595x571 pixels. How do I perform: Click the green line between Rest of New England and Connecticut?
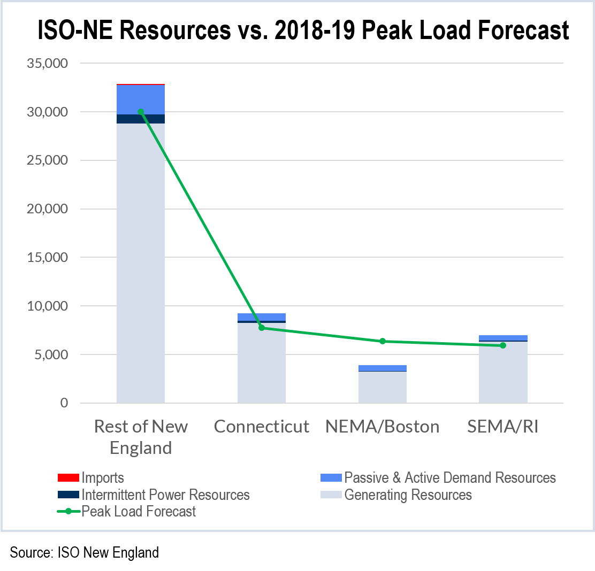201,220
